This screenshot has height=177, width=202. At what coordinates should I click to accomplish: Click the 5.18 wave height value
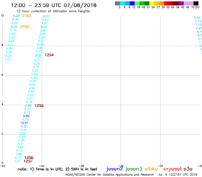click(29, 102)
